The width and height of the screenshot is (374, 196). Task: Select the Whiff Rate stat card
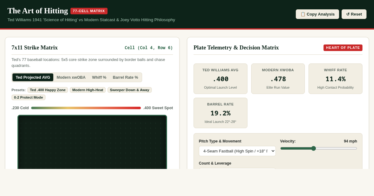tap(335, 79)
